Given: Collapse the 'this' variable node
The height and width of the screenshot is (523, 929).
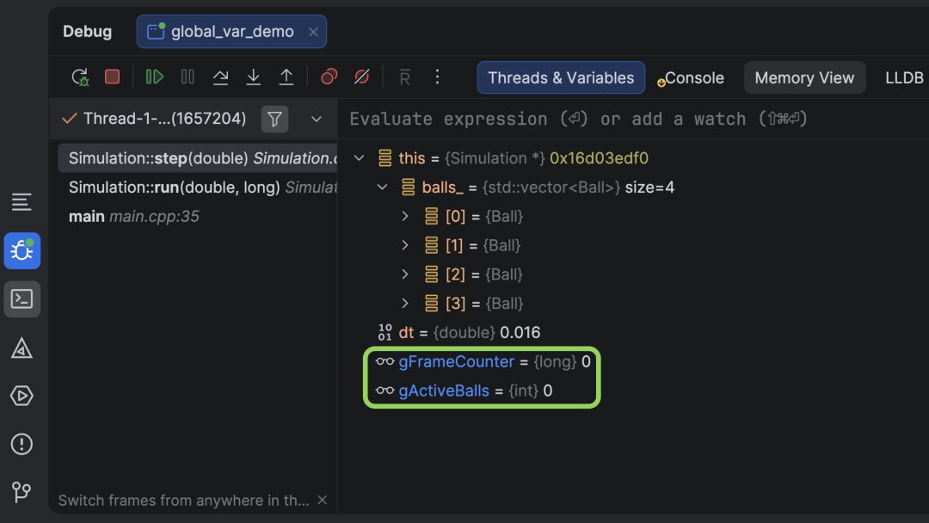Looking at the screenshot, I should coord(359,158).
